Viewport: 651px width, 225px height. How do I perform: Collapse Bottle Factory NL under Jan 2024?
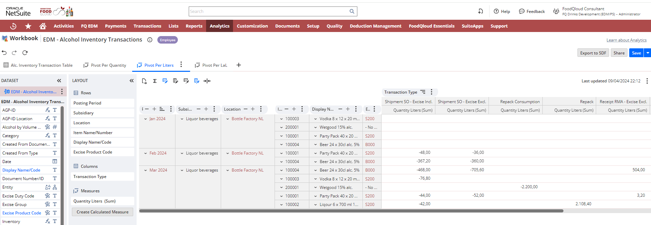coord(228,119)
